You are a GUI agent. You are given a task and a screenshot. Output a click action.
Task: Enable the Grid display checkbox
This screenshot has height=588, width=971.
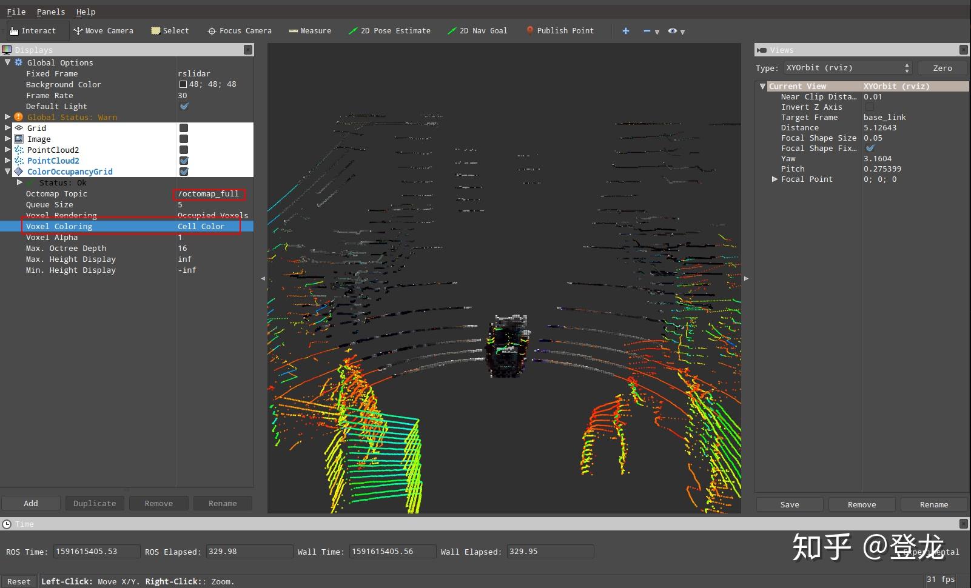[184, 128]
